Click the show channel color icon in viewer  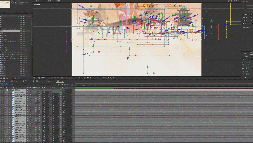pyautogui.click(x=67, y=78)
